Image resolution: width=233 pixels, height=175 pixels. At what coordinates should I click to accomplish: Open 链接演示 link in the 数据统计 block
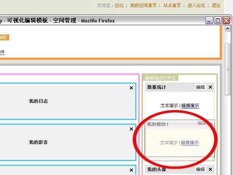(190, 106)
